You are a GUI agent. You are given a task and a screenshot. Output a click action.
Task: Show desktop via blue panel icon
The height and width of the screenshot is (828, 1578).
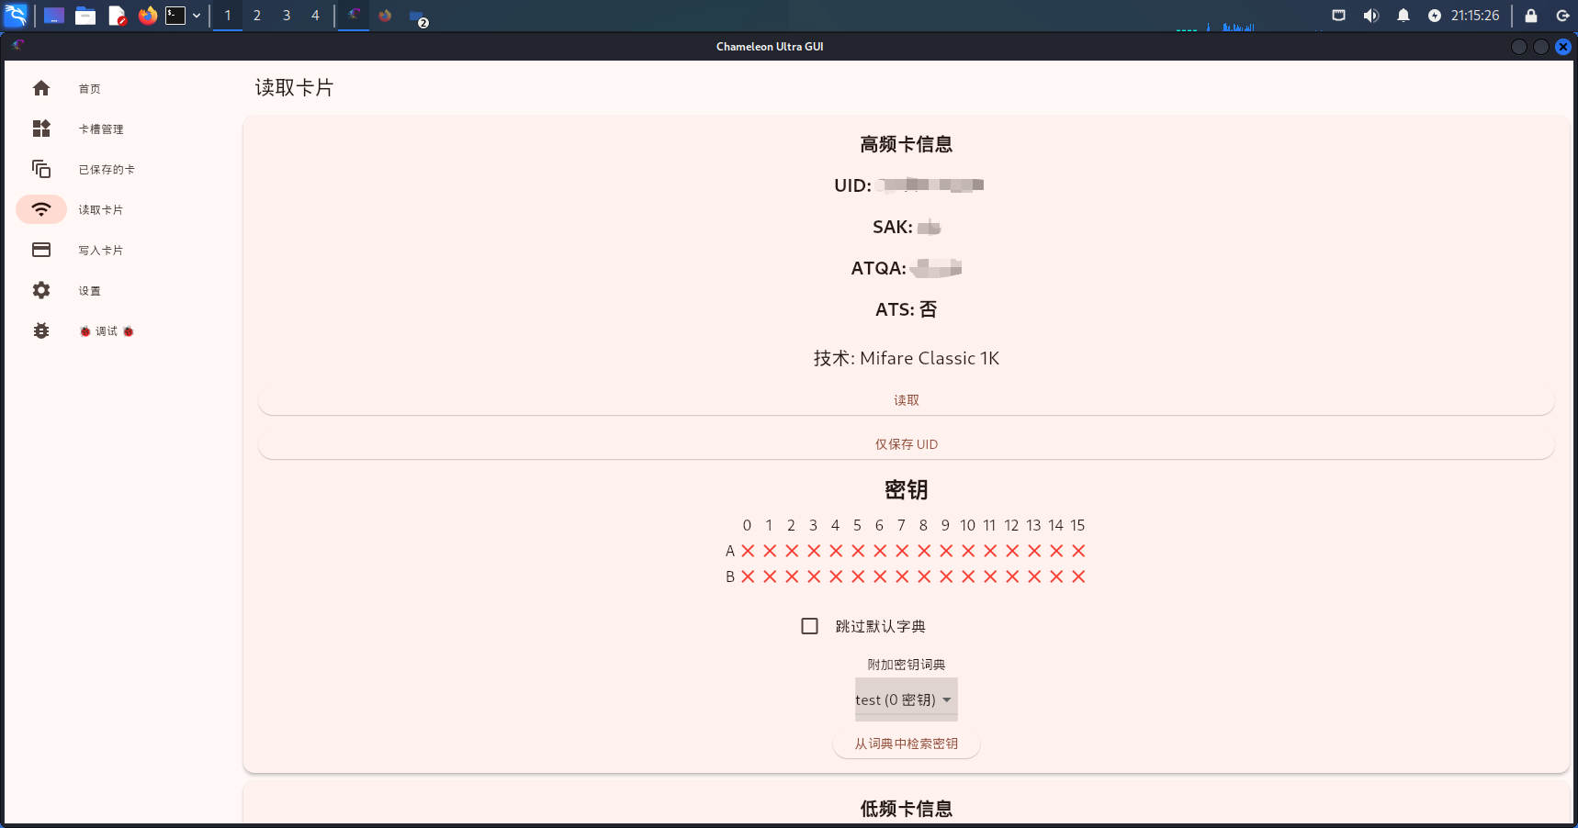(54, 16)
